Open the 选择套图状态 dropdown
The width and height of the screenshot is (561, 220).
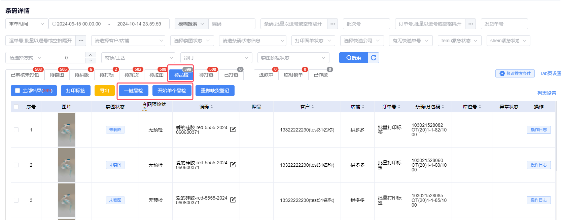click(x=192, y=41)
